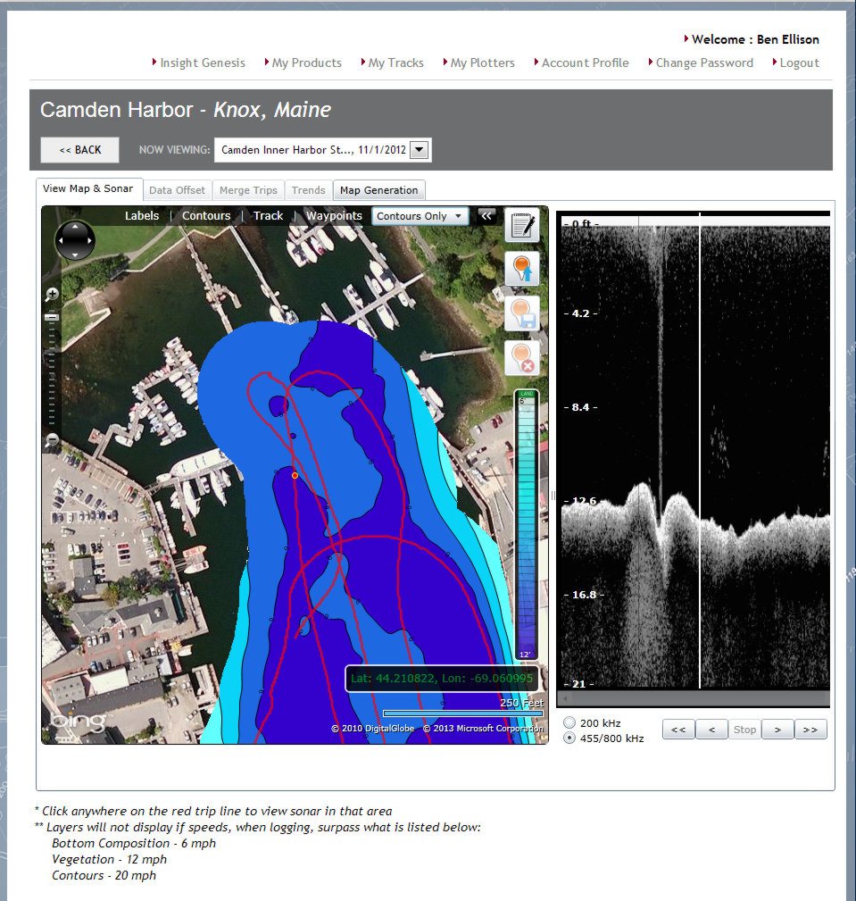
Task: Click the Camden Harbor page title
Action: tap(186, 110)
